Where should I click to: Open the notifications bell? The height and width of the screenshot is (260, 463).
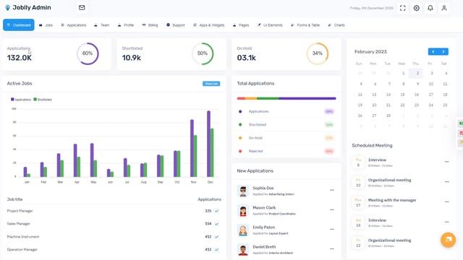coord(430,8)
